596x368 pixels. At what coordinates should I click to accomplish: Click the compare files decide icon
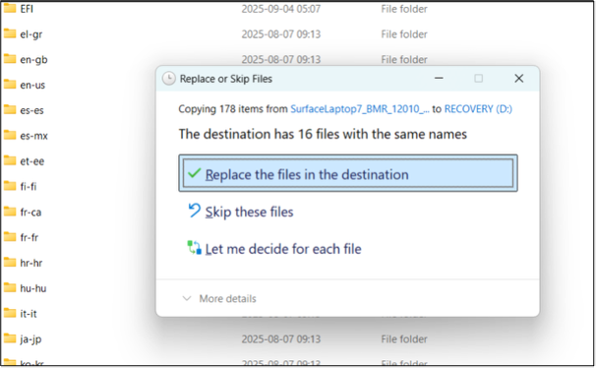(x=194, y=248)
